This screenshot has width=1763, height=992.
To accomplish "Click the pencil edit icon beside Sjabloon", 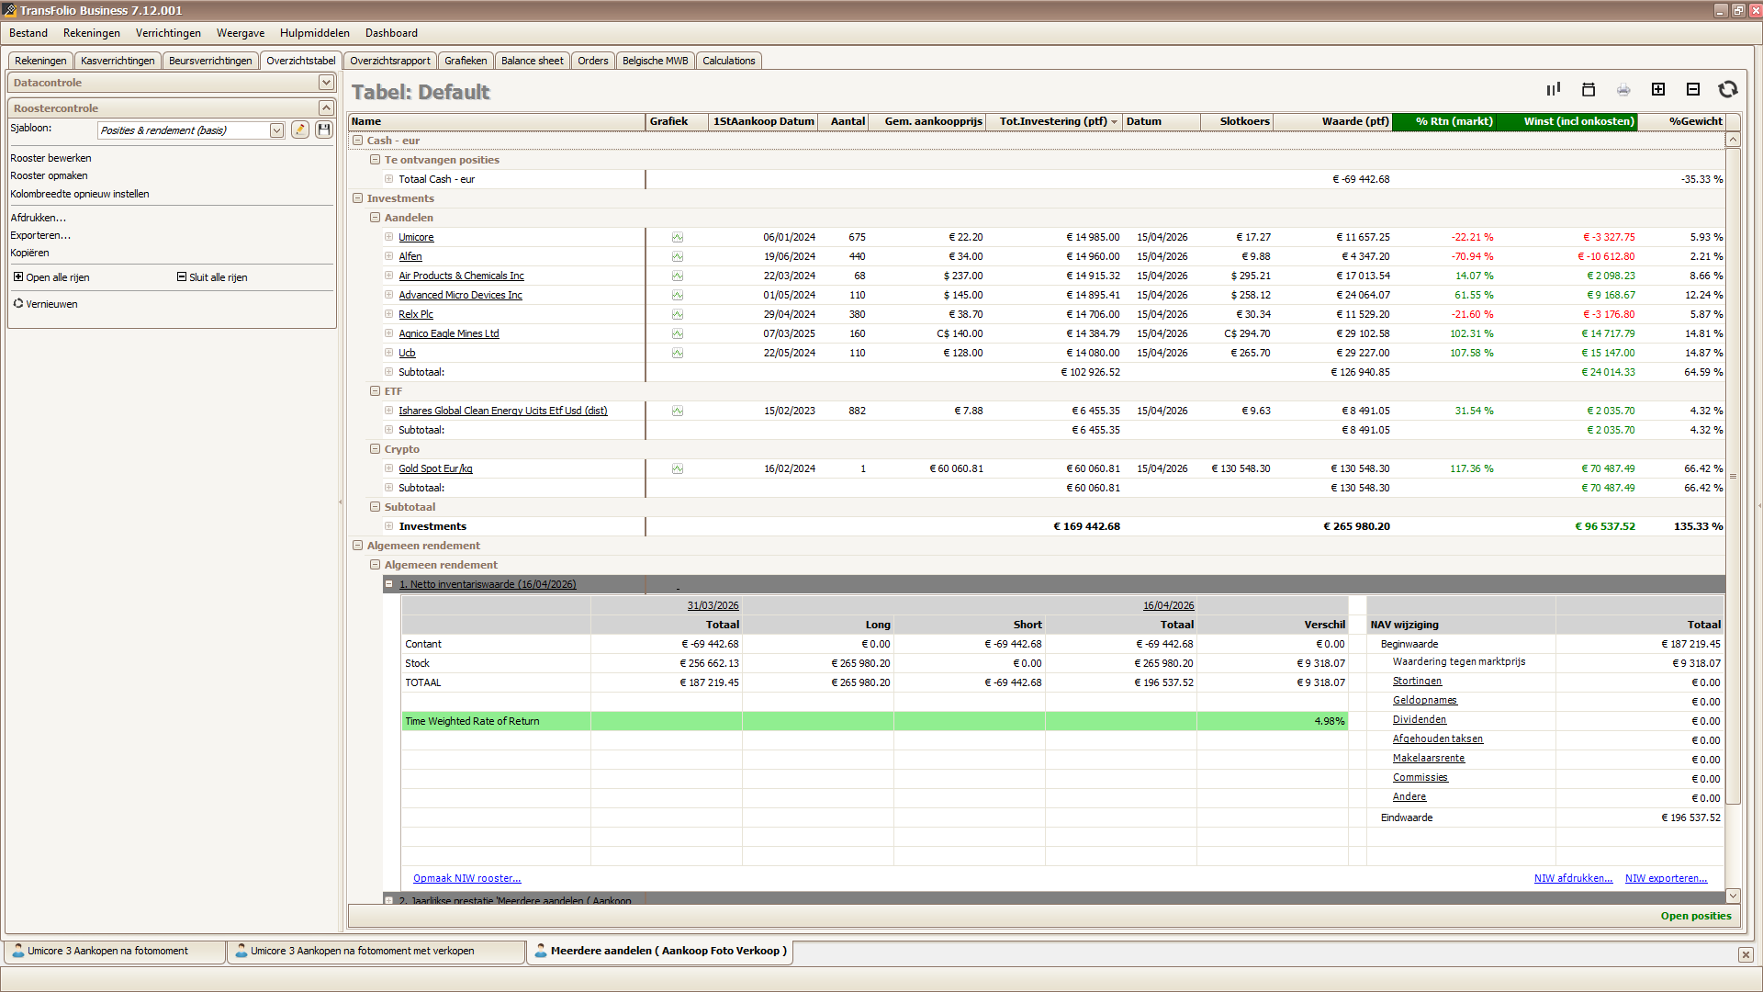I will (300, 130).
